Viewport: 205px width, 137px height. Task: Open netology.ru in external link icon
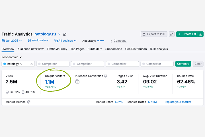click(65, 34)
